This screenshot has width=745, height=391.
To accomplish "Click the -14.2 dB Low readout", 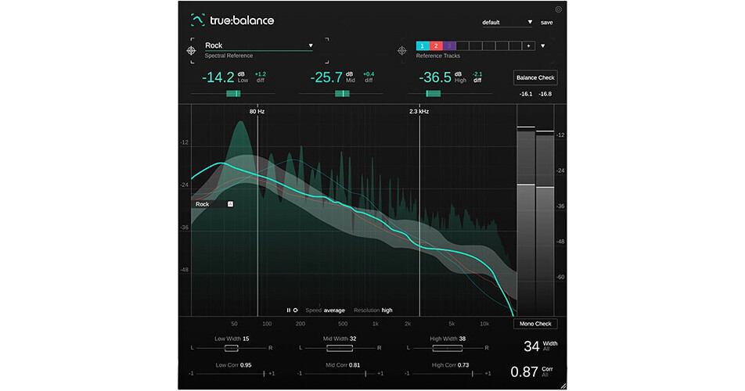I will (x=218, y=77).
